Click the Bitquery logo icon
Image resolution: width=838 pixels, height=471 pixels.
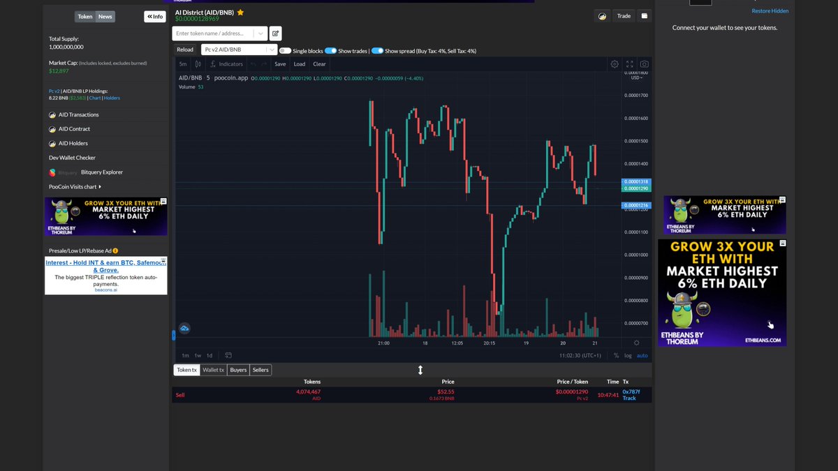[x=52, y=172]
